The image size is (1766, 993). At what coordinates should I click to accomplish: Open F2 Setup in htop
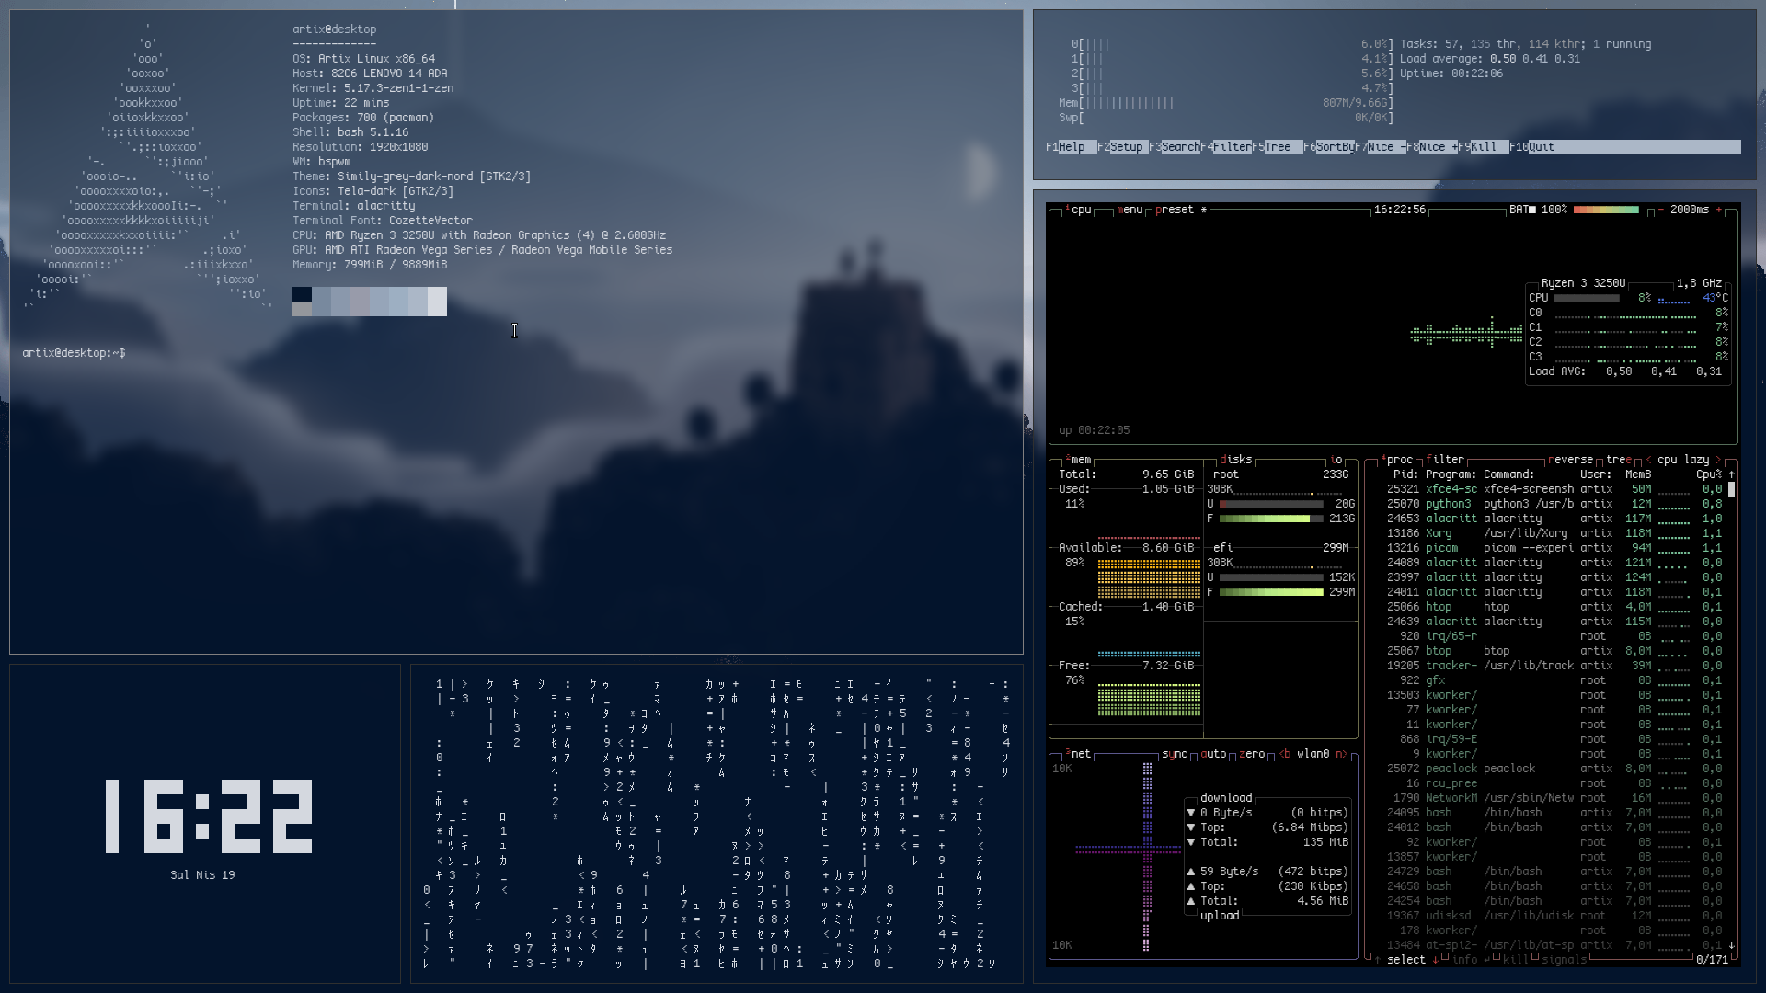(1126, 147)
